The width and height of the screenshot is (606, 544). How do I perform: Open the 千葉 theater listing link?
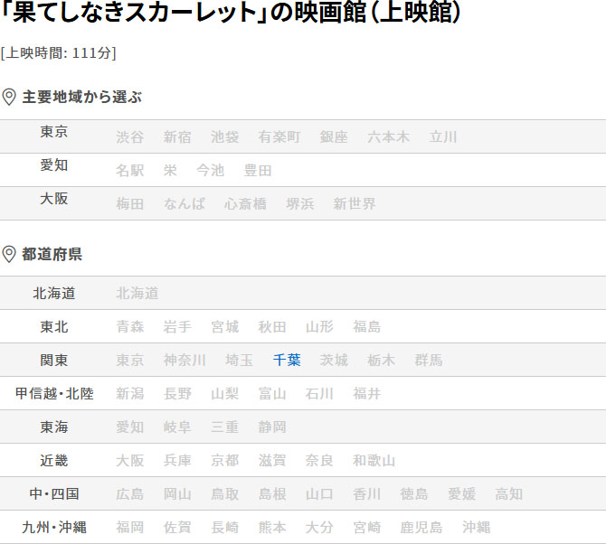[287, 361]
